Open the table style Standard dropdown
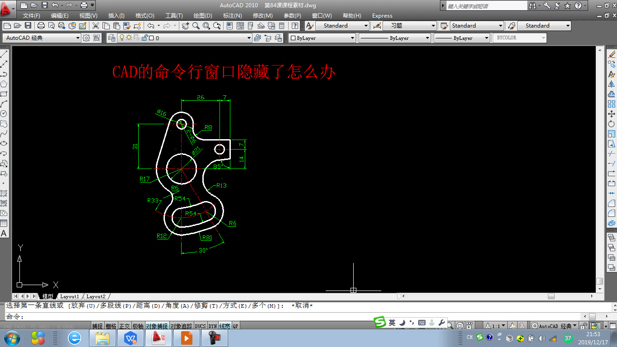This screenshot has height=347, width=617. pos(477,26)
